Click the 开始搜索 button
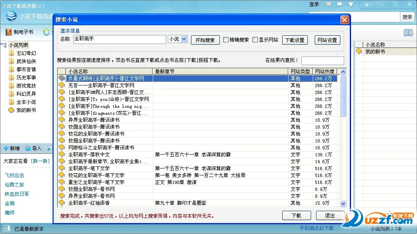This screenshot has height=234, width=417. coord(205,40)
